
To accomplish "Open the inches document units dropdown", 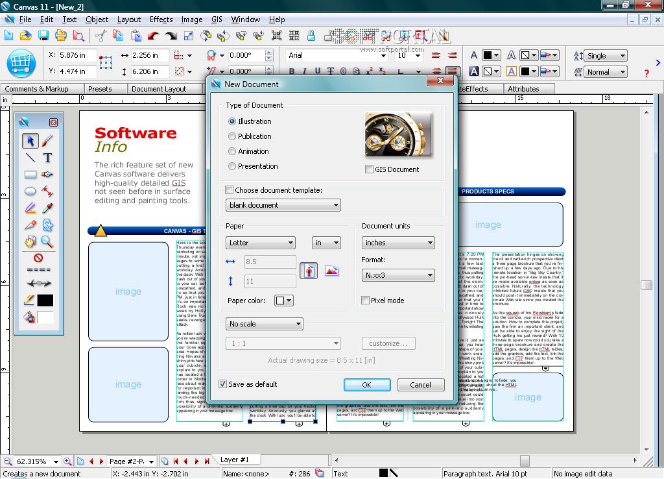I will coord(398,243).
